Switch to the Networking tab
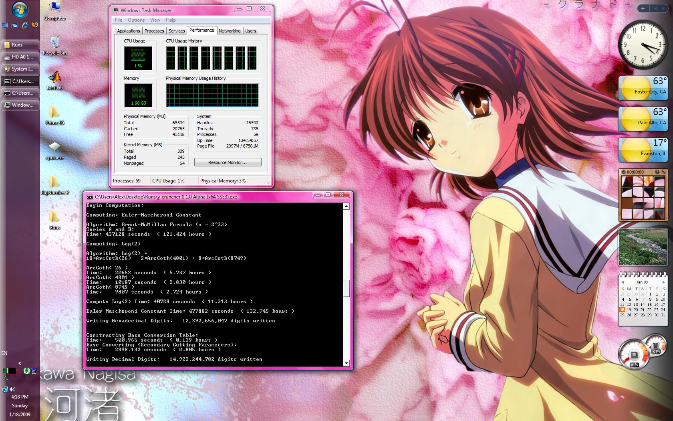 coord(230,31)
